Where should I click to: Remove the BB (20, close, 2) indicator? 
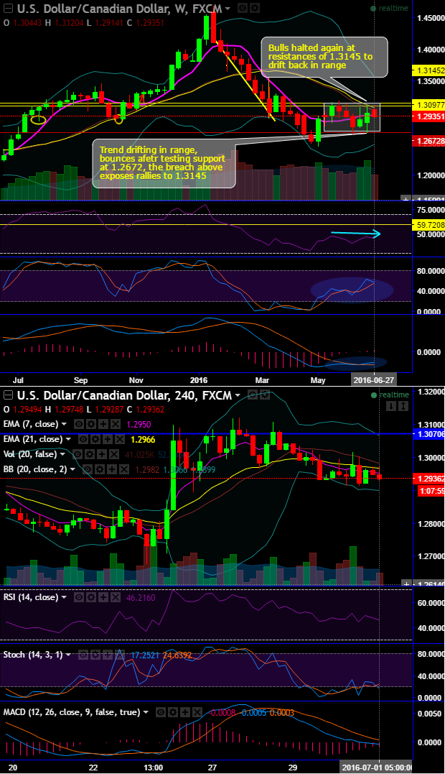pos(124,469)
